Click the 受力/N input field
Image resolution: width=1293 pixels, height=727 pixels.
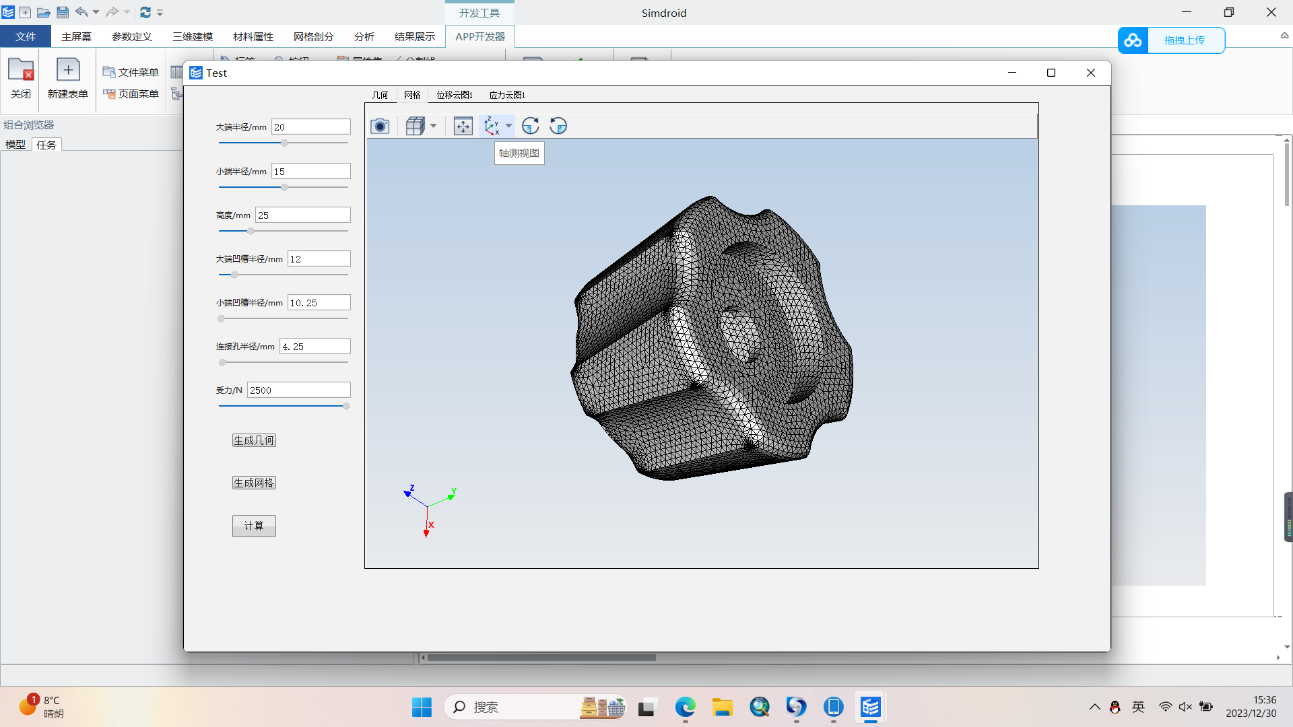pyautogui.click(x=298, y=390)
